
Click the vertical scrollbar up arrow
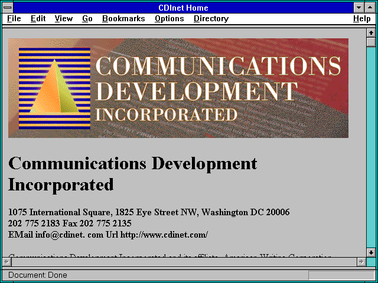[x=371, y=33]
